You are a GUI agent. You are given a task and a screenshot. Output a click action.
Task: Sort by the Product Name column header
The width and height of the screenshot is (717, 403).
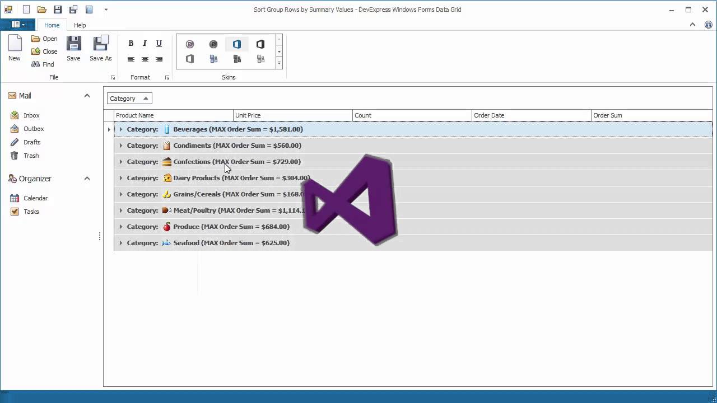tap(174, 115)
